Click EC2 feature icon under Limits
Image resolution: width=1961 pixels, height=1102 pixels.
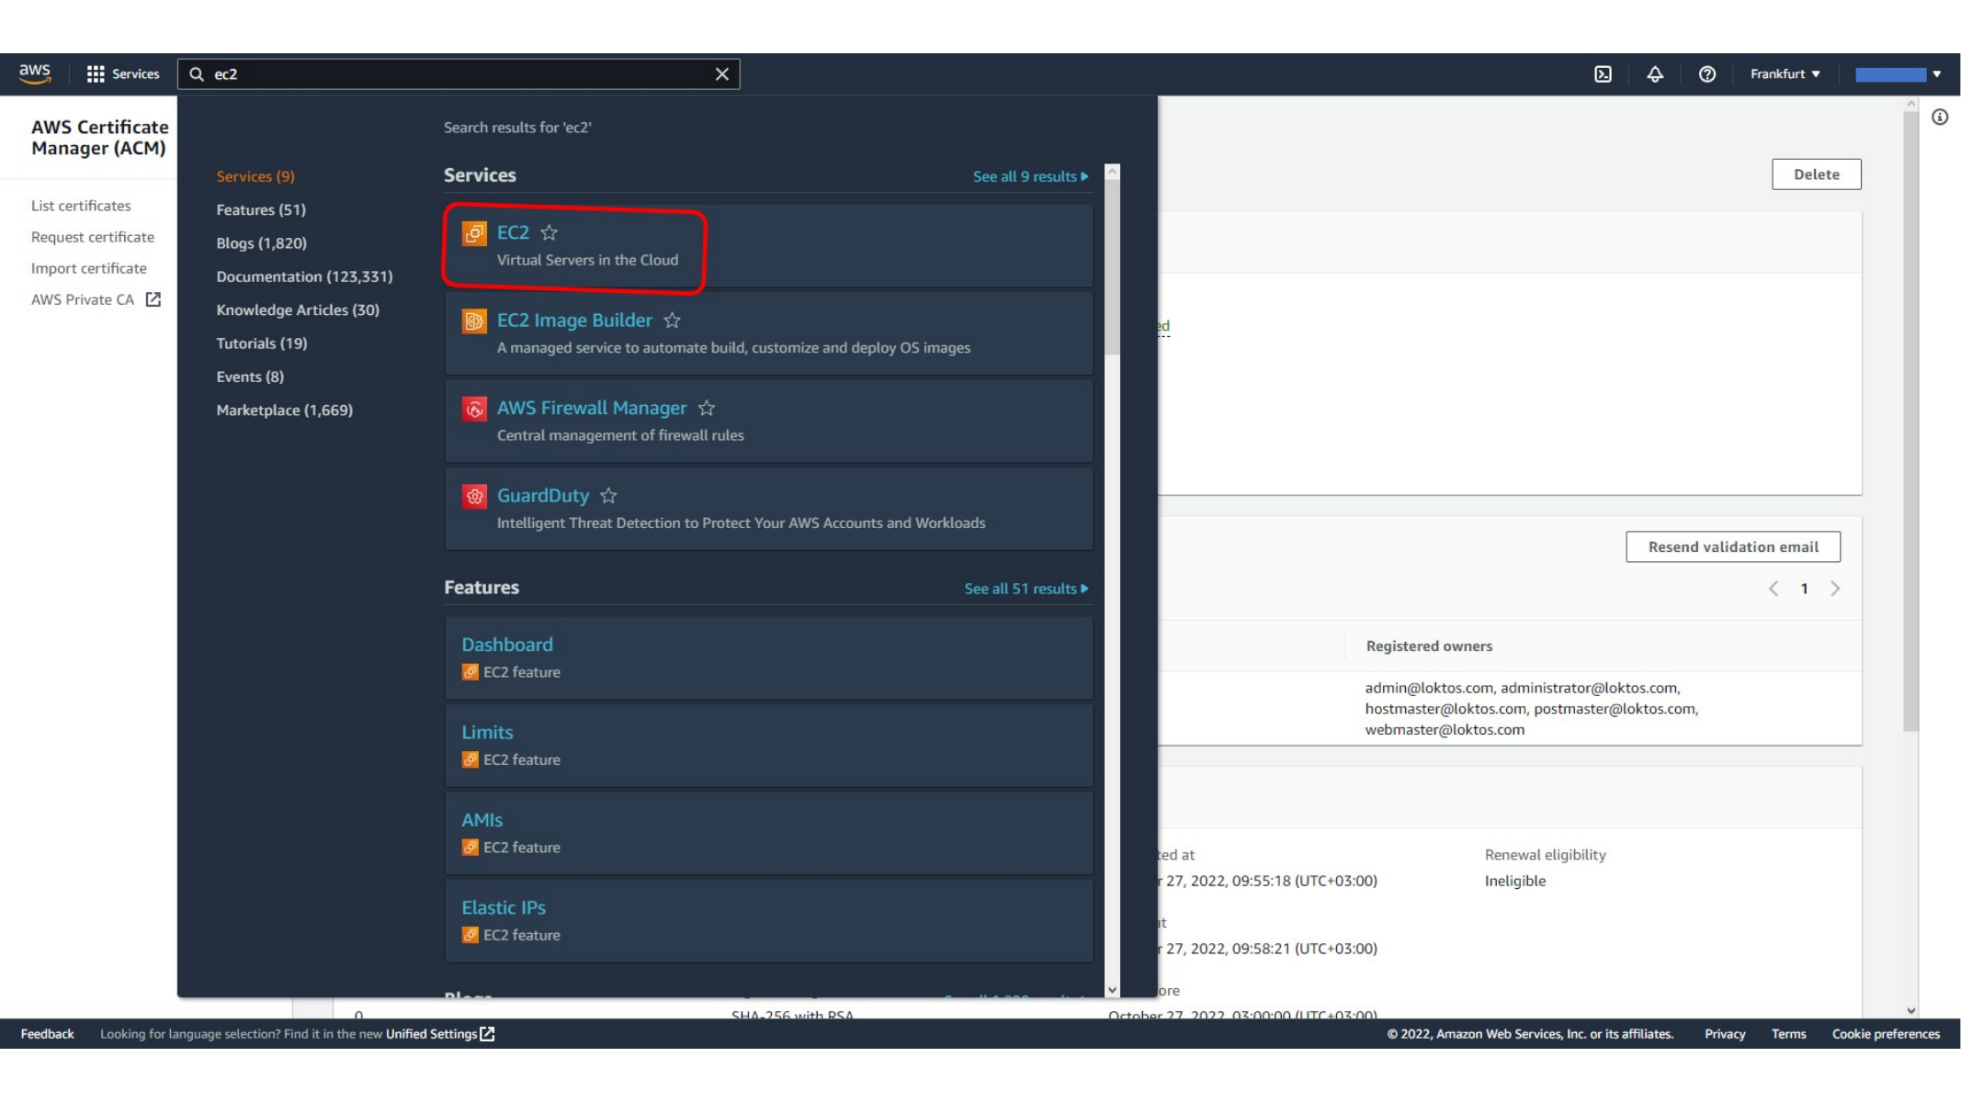pyautogui.click(x=470, y=759)
